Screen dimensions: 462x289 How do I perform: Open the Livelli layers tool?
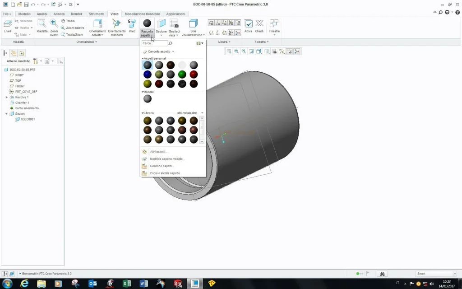(x=8, y=26)
